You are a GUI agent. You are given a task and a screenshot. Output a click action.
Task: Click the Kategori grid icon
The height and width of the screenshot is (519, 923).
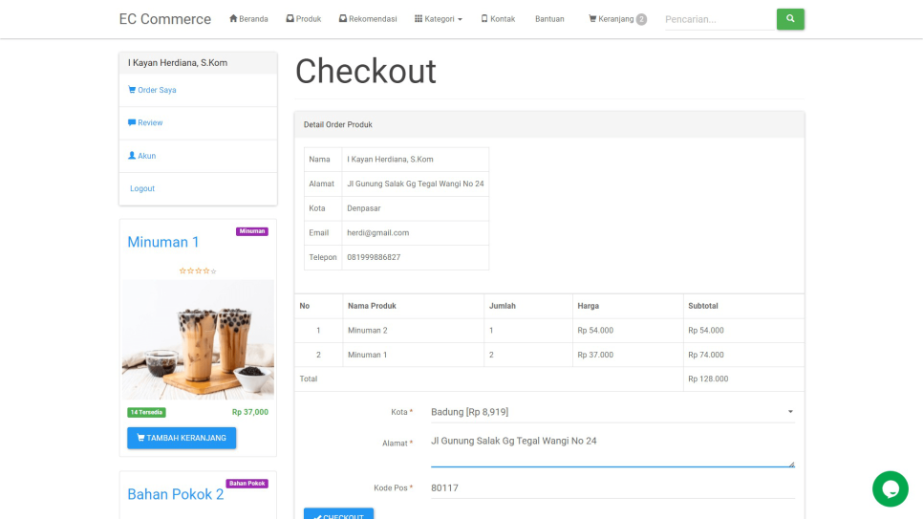tap(419, 18)
